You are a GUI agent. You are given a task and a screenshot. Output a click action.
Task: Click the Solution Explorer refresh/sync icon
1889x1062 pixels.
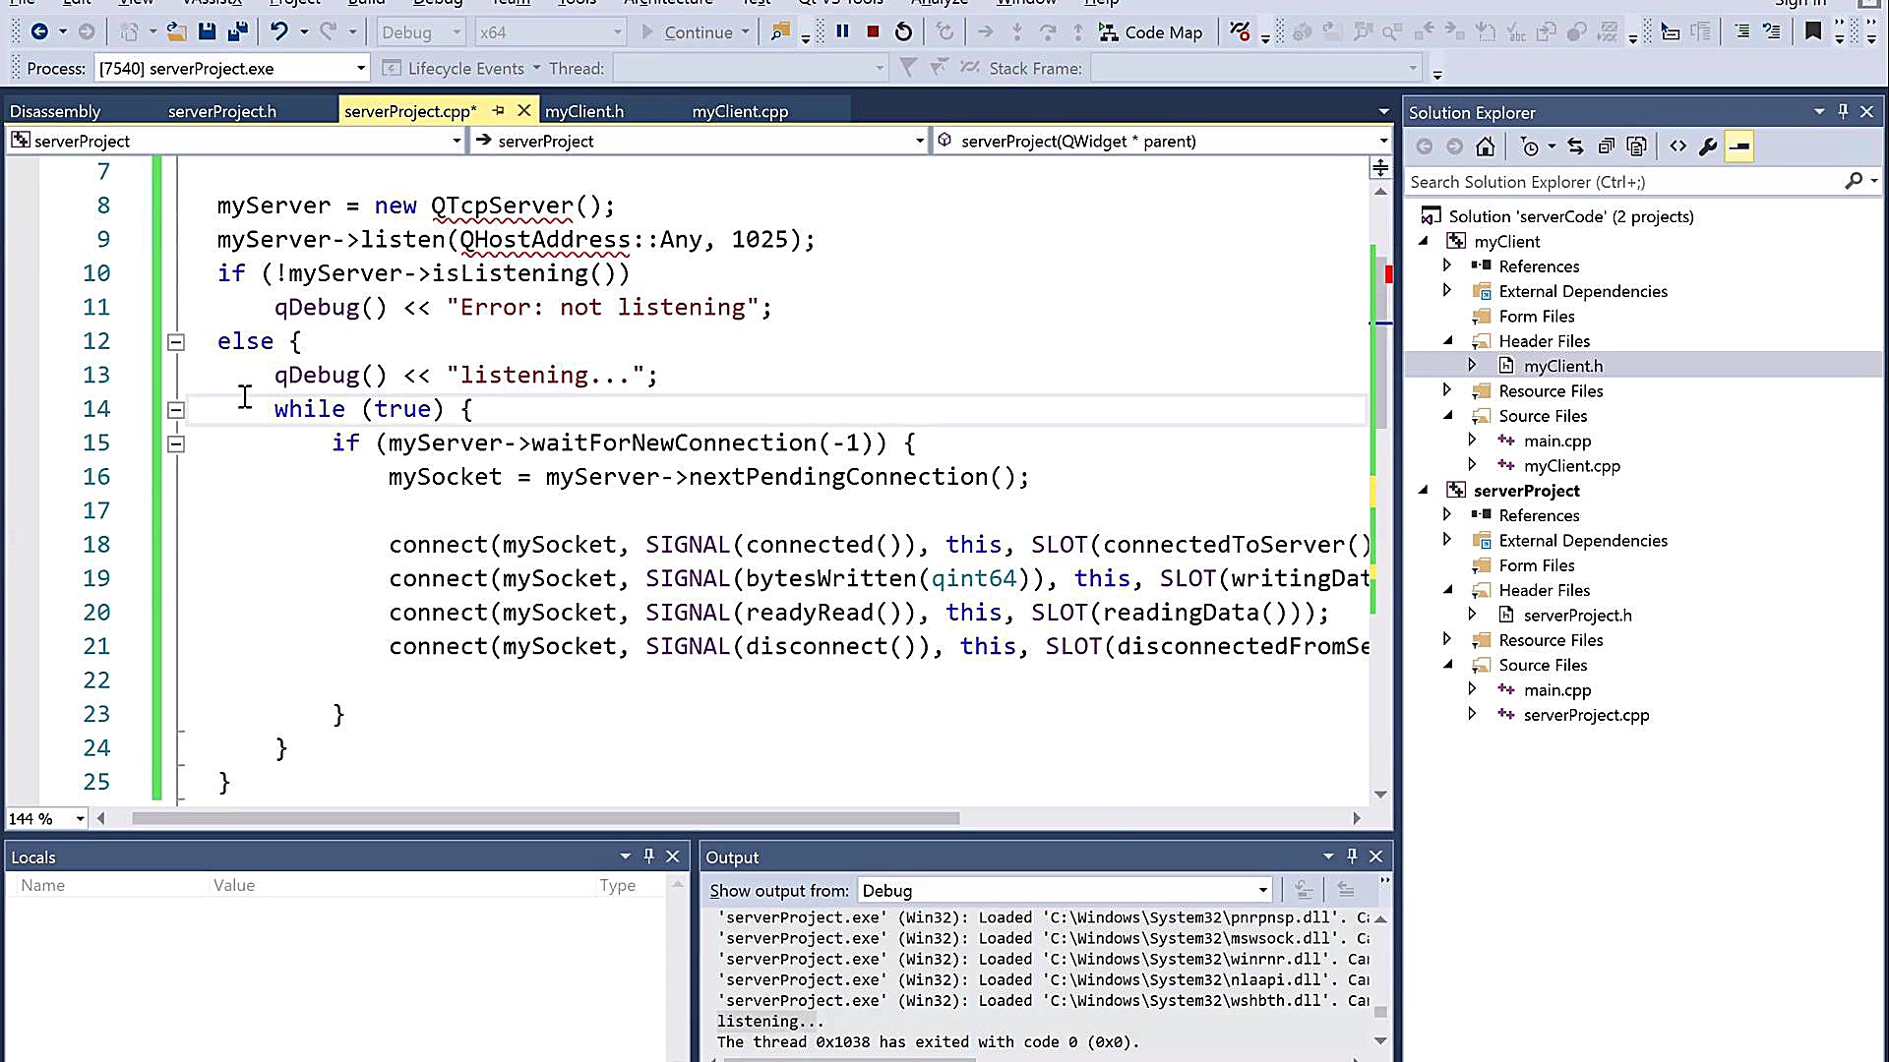(1575, 147)
